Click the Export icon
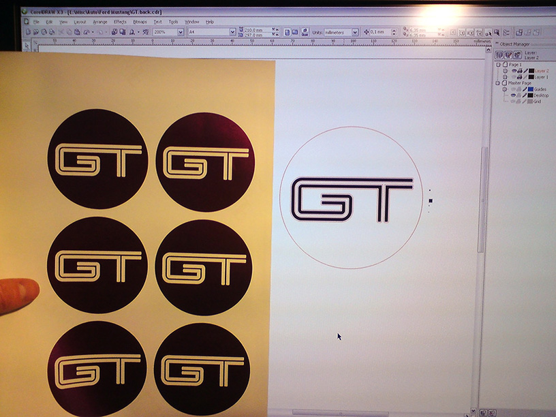The width and height of the screenshot is (556, 417). click(123, 32)
